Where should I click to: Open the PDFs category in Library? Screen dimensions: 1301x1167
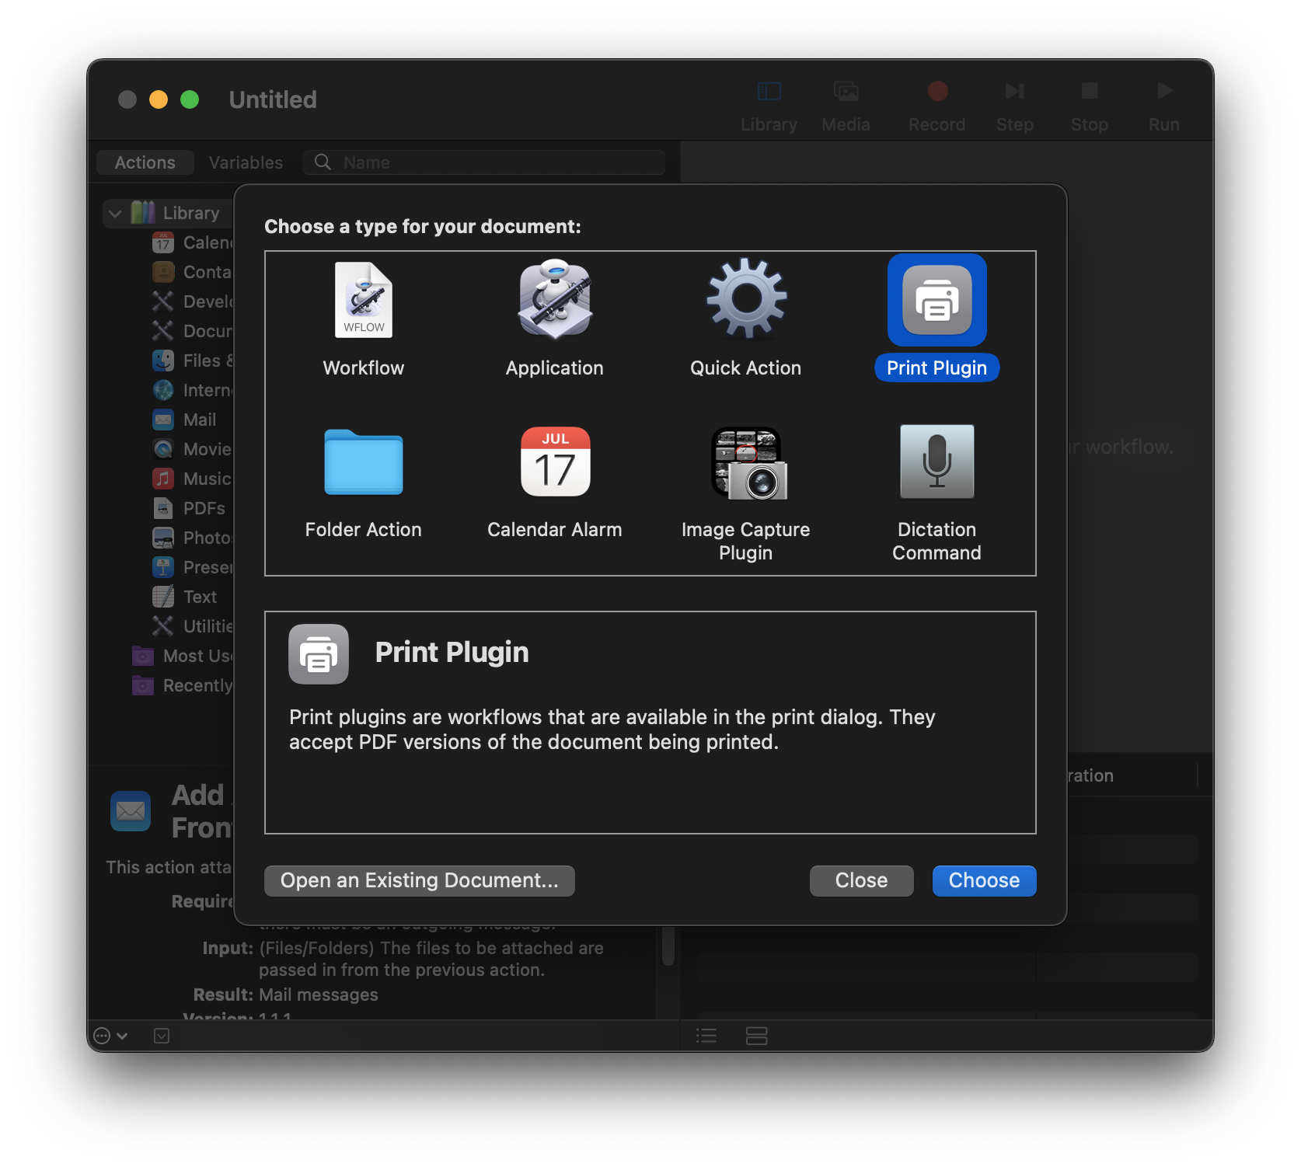(x=190, y=508)
